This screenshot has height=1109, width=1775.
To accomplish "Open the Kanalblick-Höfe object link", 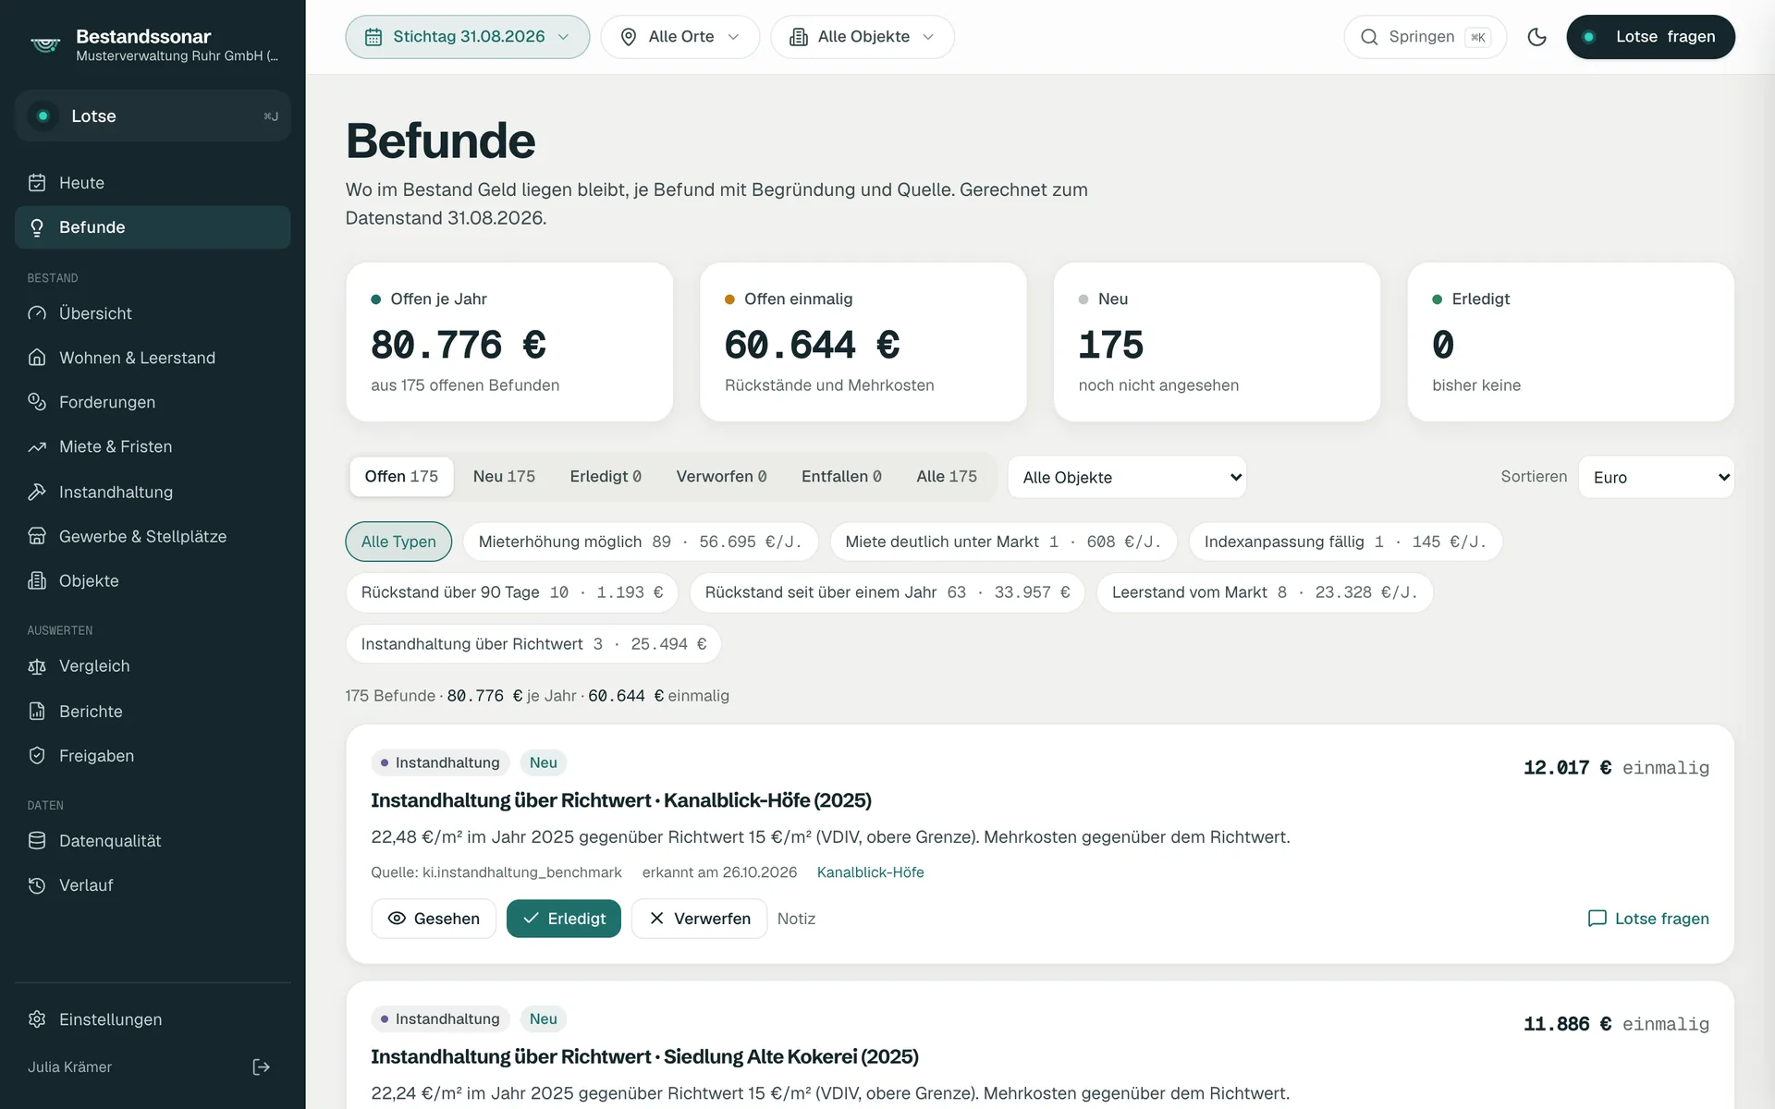I will 870,872.
